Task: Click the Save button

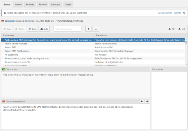Action: click(8, 29)
